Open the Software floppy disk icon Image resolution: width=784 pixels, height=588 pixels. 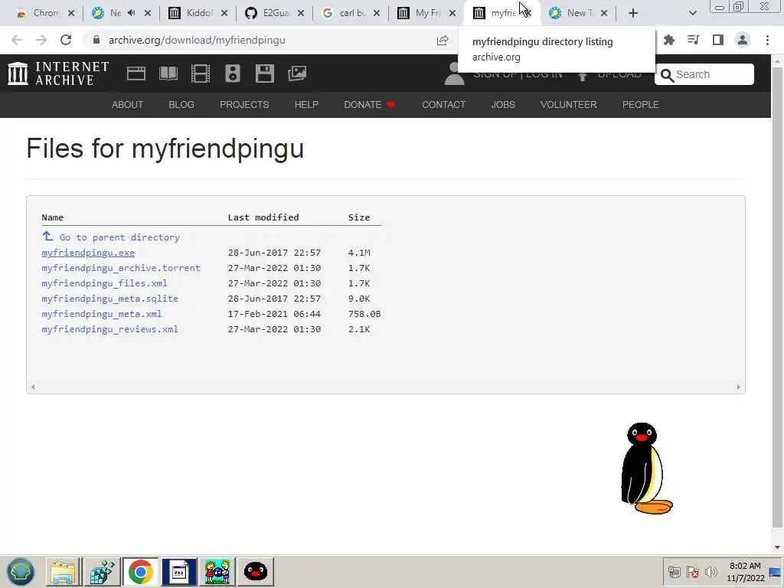coord(264,73)
